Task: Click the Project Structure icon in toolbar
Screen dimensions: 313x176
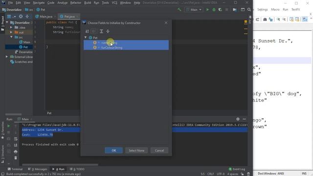Action: [235, 10]
